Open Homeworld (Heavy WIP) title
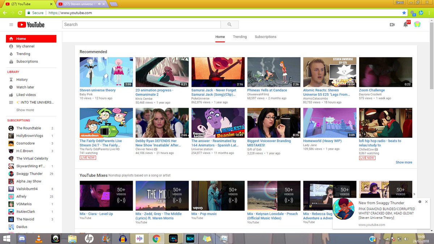This screenshot has width=434, height=244. [322, 141]
